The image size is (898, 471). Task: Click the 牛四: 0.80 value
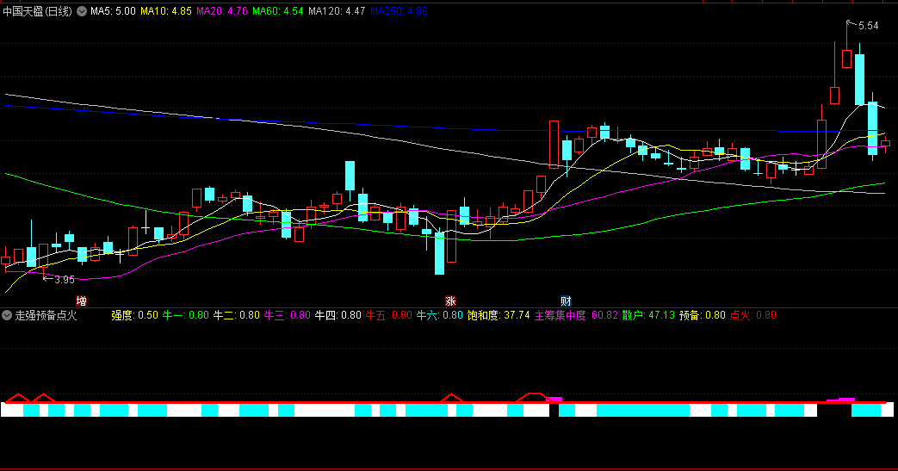(x=338, y=315)
